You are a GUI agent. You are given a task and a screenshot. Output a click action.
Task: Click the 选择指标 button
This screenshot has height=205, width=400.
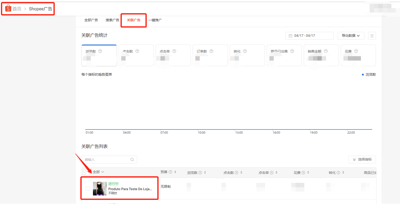362,159
